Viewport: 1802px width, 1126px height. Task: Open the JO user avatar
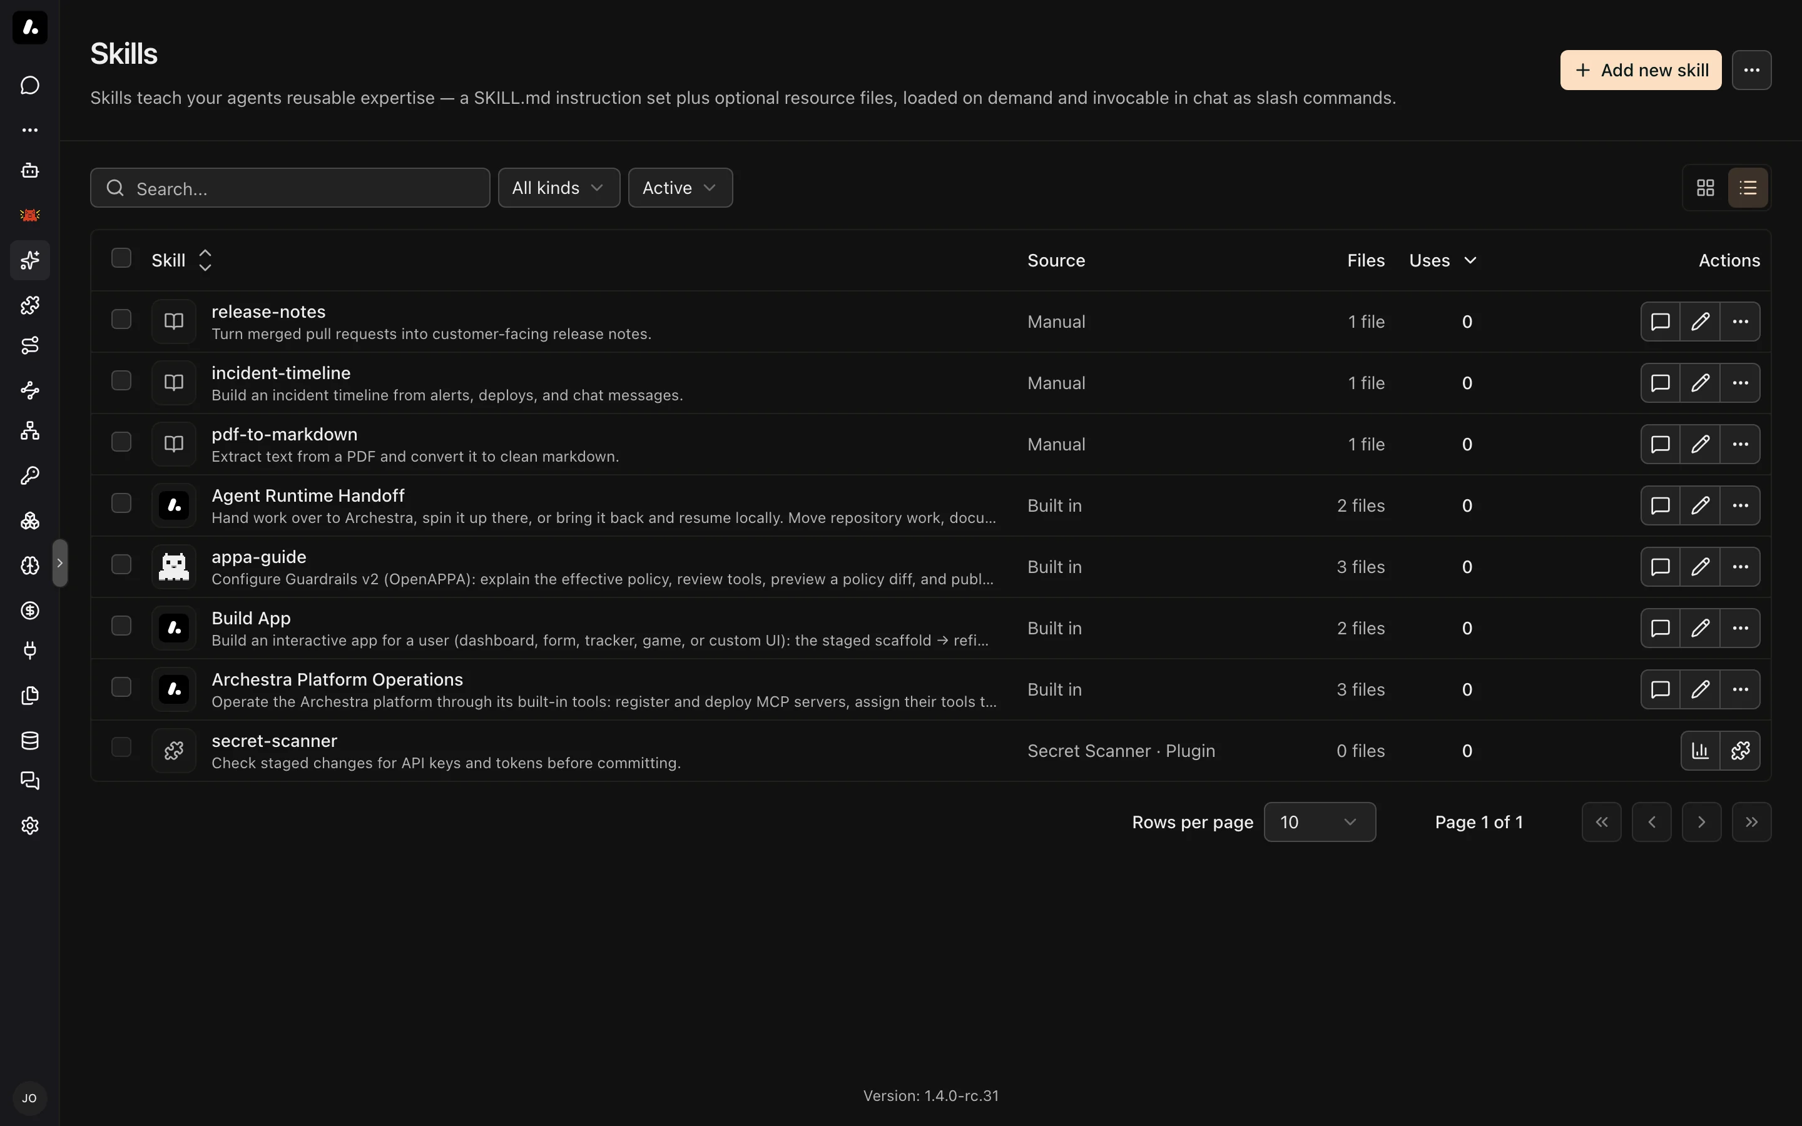pyautogui.click(x=30, y=1098)
